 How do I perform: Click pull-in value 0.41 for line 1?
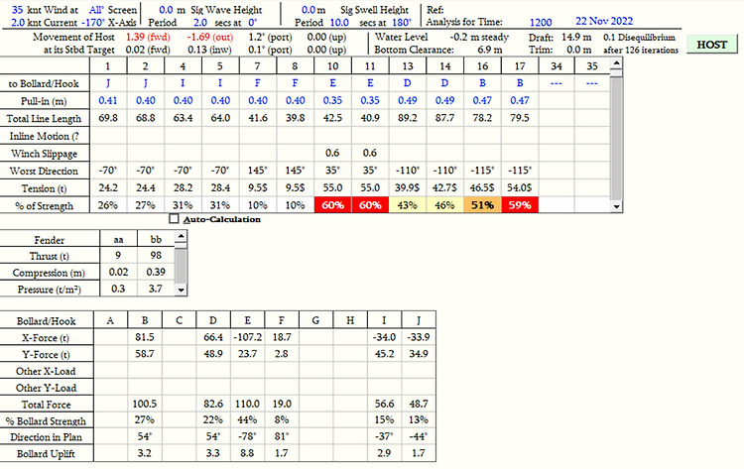(108, 100)
